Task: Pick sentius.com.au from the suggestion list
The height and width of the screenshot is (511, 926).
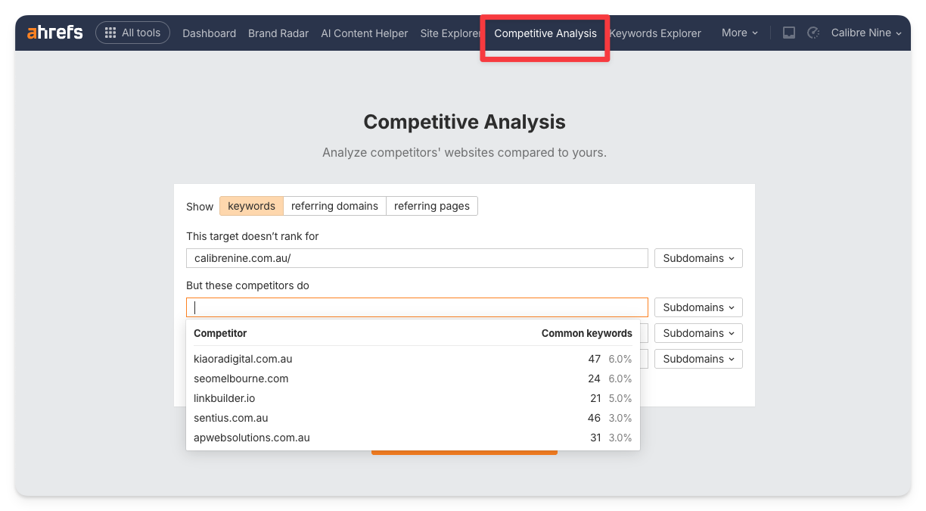Action: click(x=231, y=418)
